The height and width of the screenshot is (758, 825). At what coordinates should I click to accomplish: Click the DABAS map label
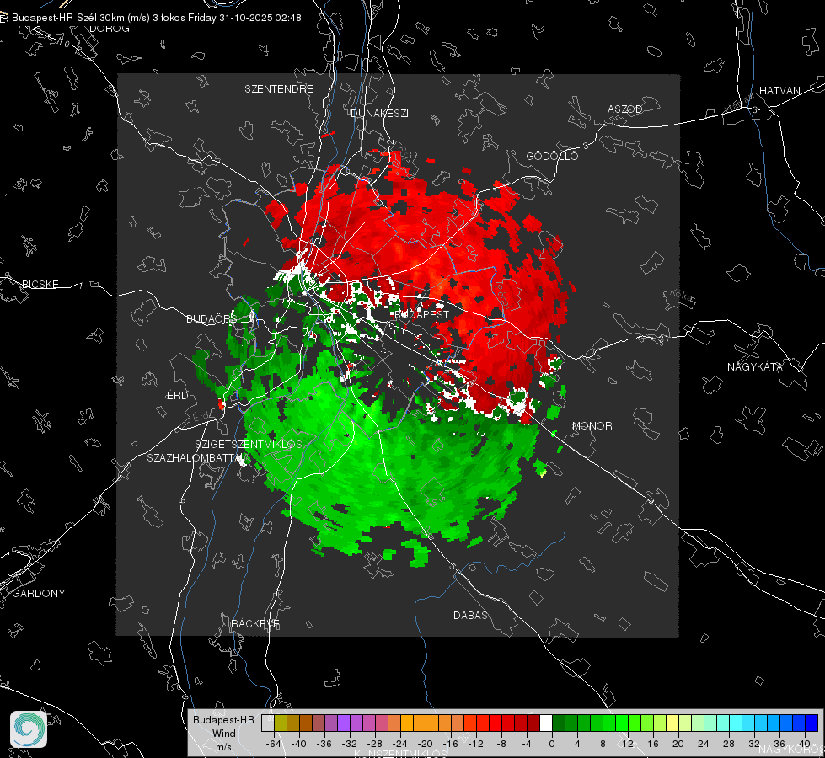pyautogui.click(x=470, y=615)
